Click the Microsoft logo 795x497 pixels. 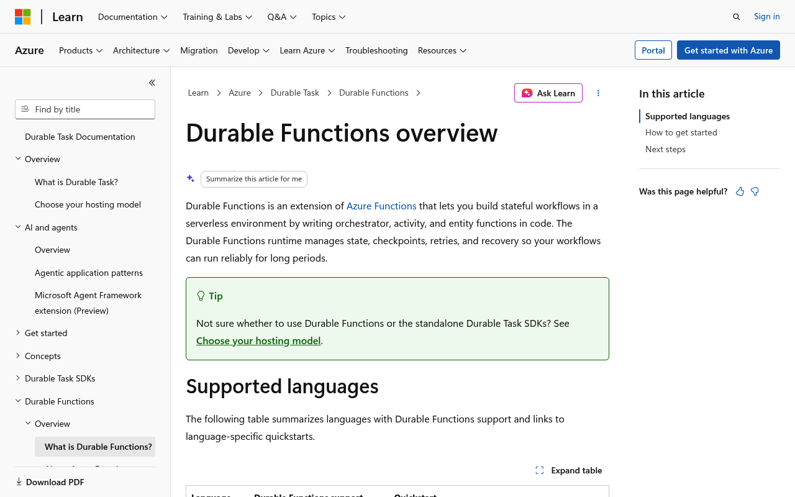[23, 17]
